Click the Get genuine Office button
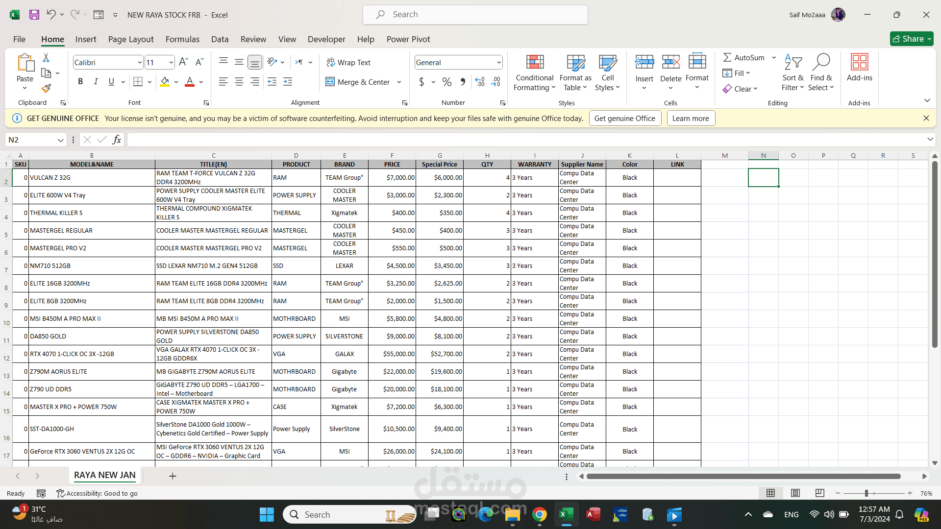 pos(625,118)
